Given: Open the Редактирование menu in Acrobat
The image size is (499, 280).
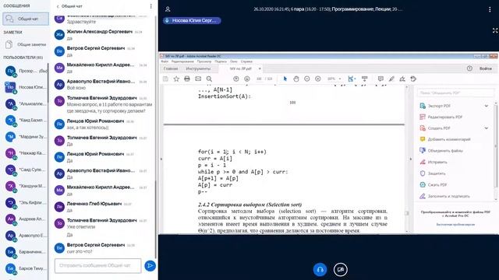Looking at the screenshot, I should (x=182, y=61).
